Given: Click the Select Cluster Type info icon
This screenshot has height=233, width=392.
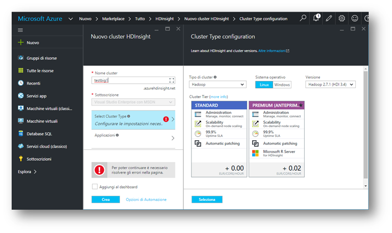Looking at the screenshot, I should click(128, 116).
